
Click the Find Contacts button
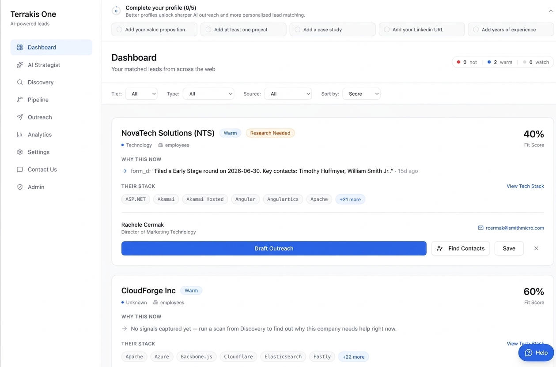tap(461, 248)
